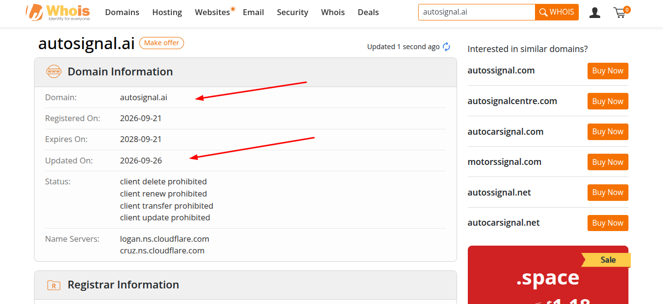Image resolution: width=663 pixels, height=304 pixels.
Task: Open the shopping cart icon
Action: click(x=621, y=12)
